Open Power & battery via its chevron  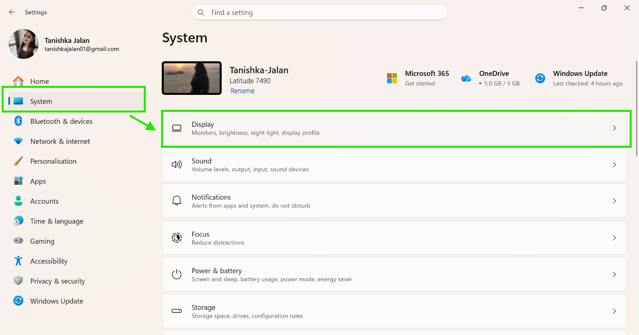pos(615,275)
